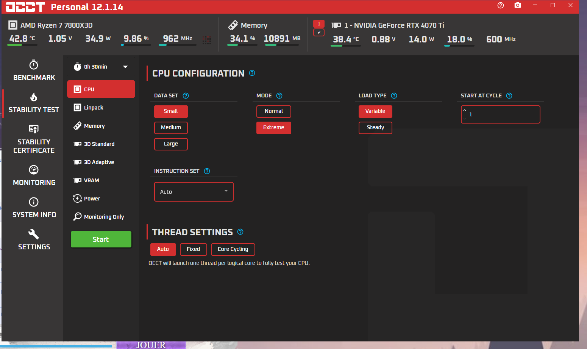Select the Medium data set

pyautogui.click(x=171, y=128)
